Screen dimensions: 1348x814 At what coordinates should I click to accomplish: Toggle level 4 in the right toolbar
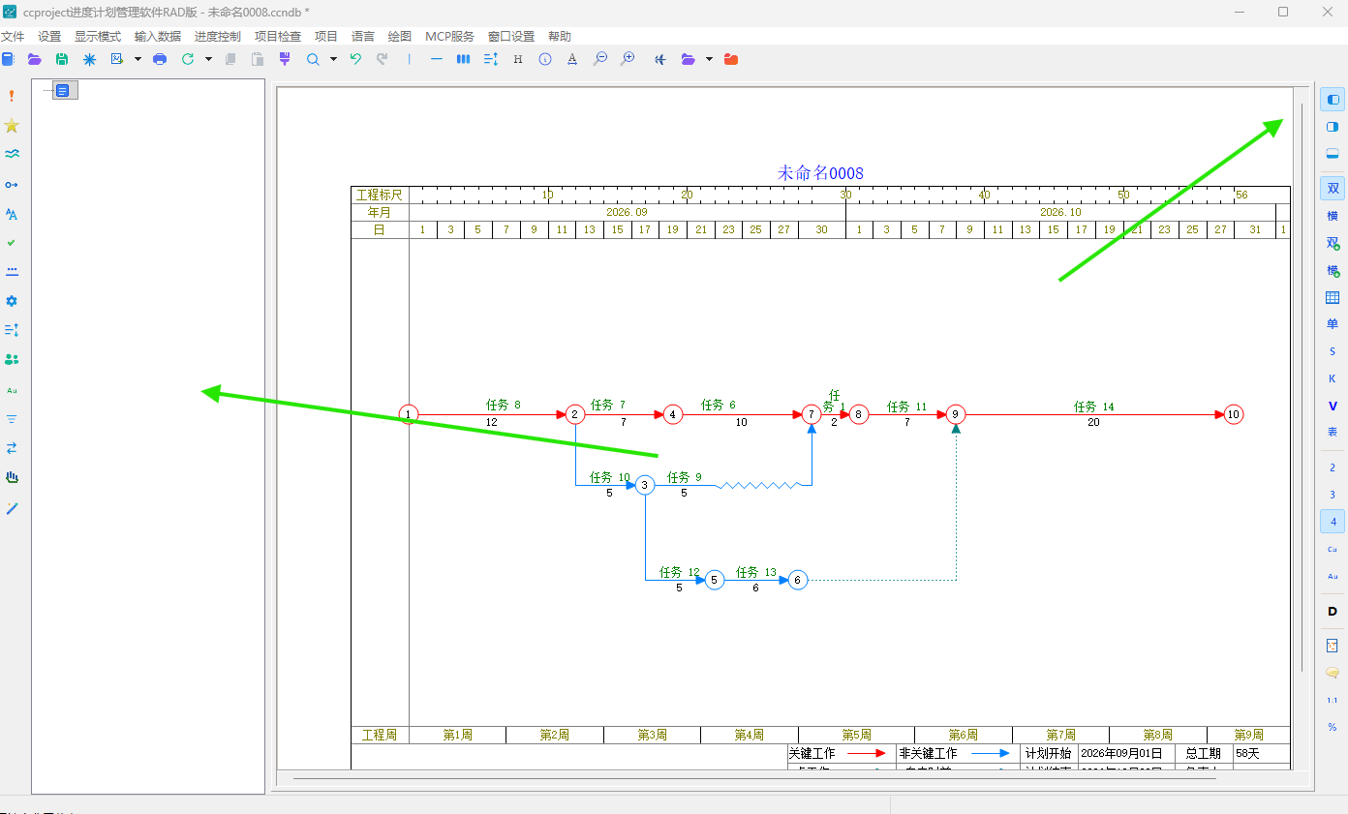[x=1333, y=522]
